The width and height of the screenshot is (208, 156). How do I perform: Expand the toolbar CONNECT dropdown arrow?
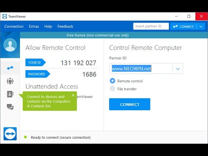[x=201, y=26]
